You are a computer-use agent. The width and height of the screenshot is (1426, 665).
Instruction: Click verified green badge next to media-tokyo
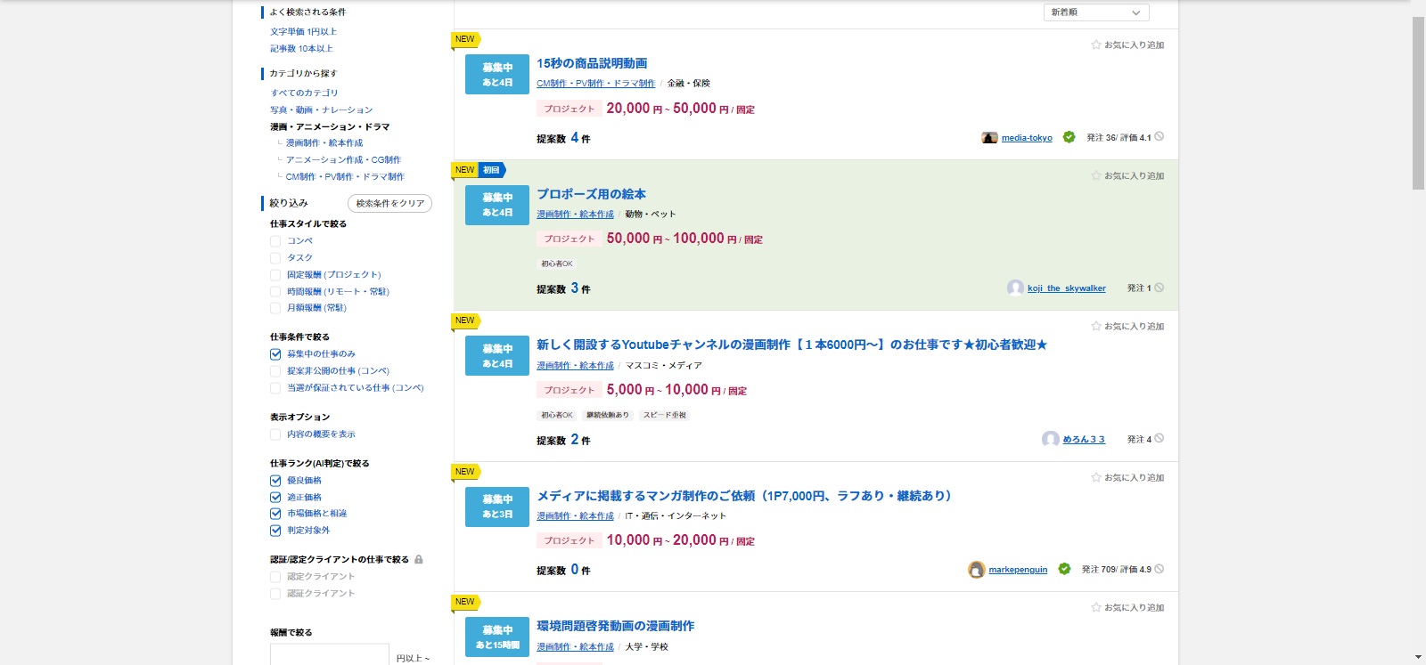[1069, 137]
